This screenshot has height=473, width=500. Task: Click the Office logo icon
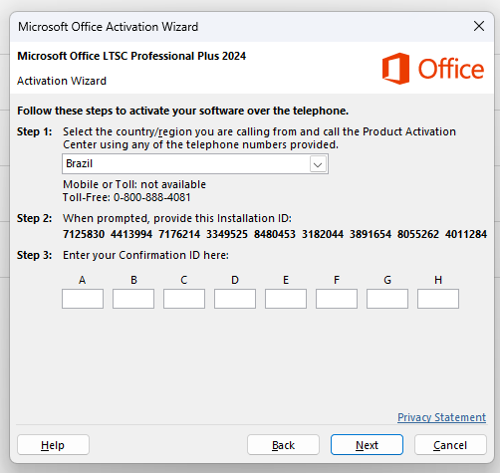point(395,69)
